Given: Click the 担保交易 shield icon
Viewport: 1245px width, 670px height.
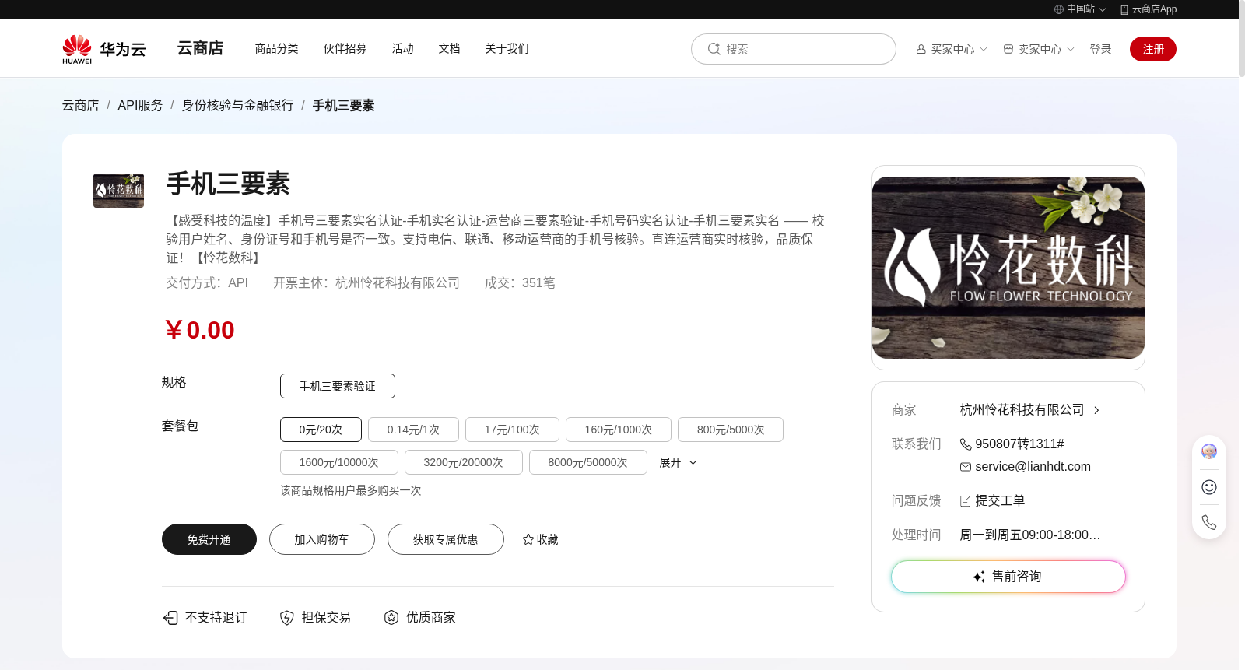Looking at the screenshot, I should tap(287, 618).
